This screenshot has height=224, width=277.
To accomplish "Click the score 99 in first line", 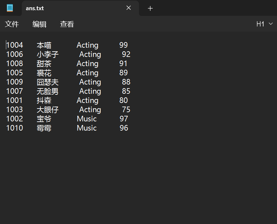I will [124, 45].
